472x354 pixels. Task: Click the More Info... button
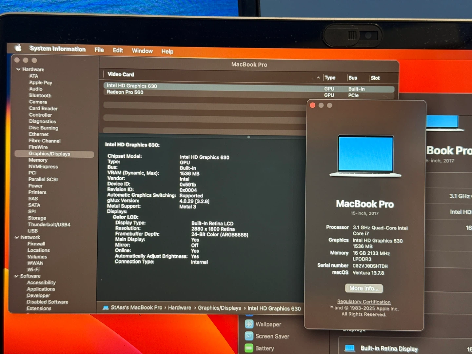click(x=364, y=288)
